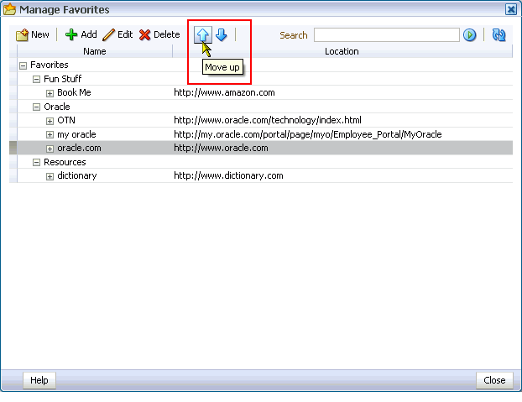Screen dimensions: 522x402
Task: Collapse the Favorites root node
Action: point(23,65)
